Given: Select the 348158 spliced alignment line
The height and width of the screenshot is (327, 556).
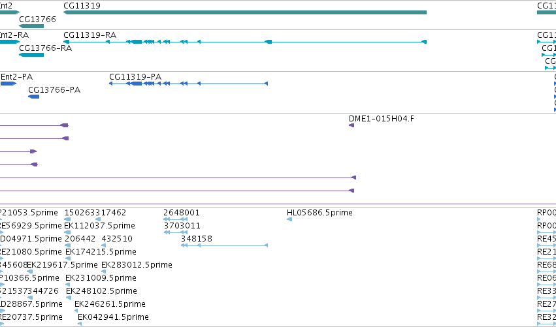Looking at the screenshot, I should [x=225, y=245].
